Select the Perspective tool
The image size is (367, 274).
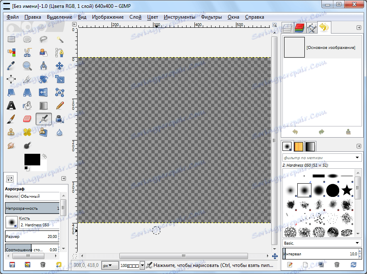[x=27, y=92]
